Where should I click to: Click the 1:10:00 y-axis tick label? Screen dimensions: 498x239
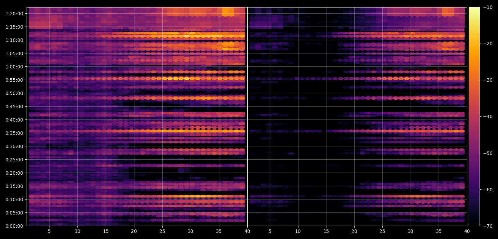point(14,40)
